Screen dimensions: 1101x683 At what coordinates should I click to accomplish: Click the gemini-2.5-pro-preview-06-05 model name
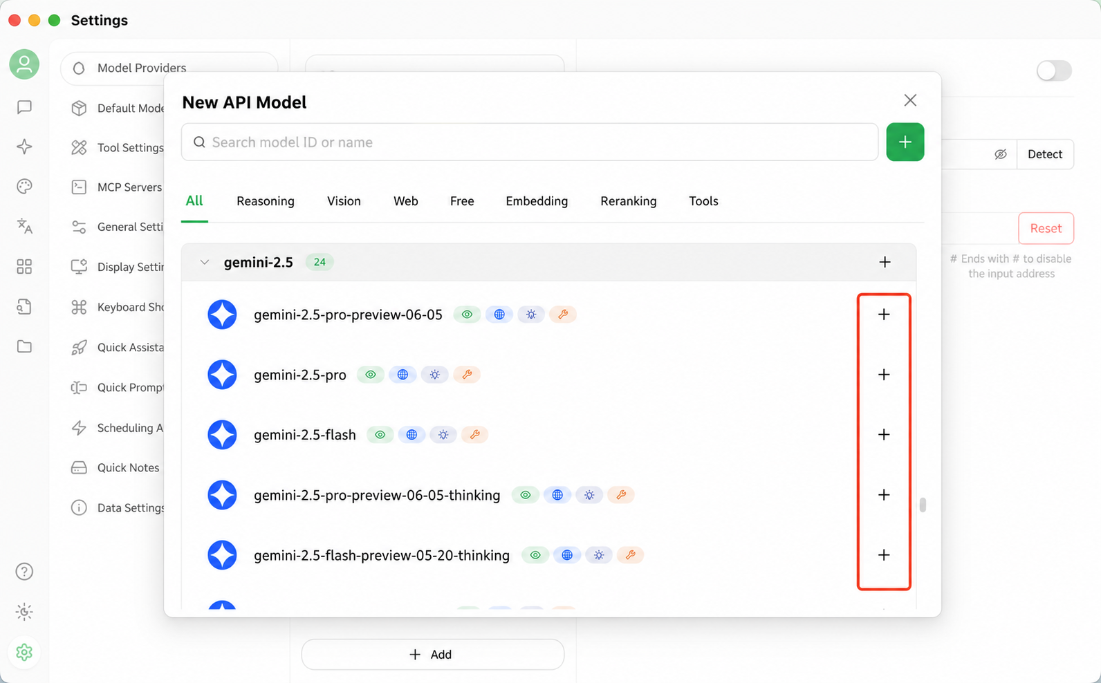[348, 315]
